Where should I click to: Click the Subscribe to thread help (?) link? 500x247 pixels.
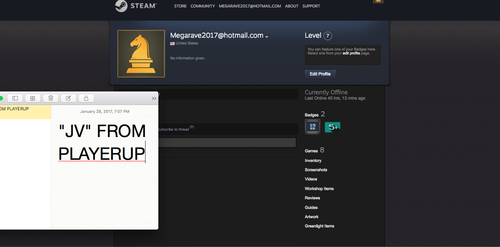click(192, 127)
